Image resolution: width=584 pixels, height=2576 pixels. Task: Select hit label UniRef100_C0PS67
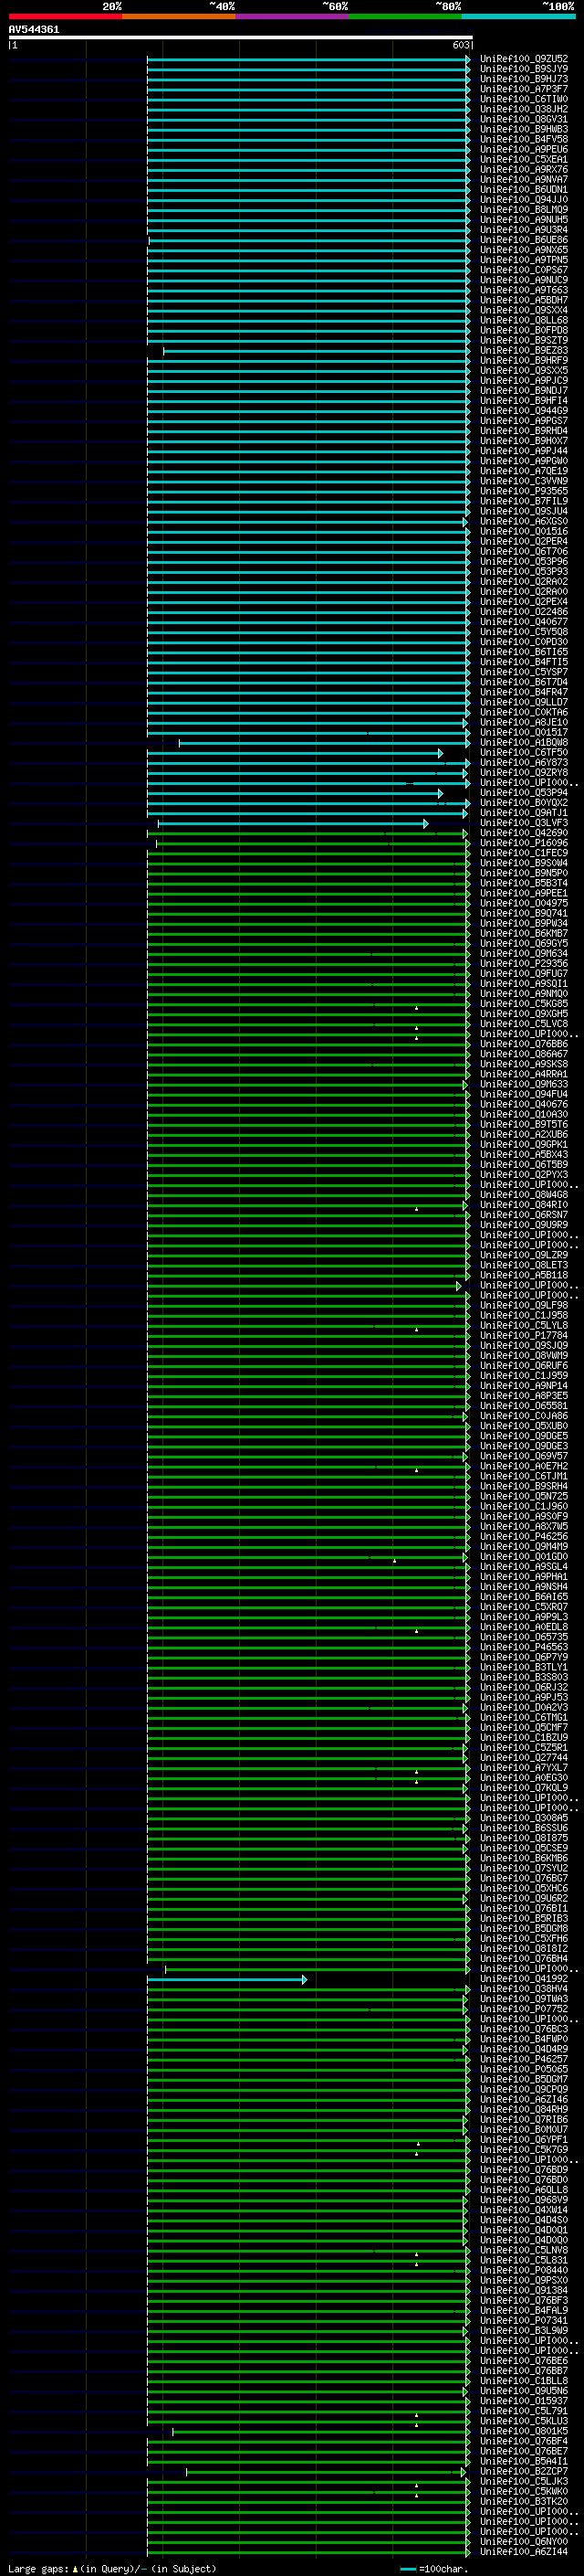pyautogui.click(x=524, y=270)
